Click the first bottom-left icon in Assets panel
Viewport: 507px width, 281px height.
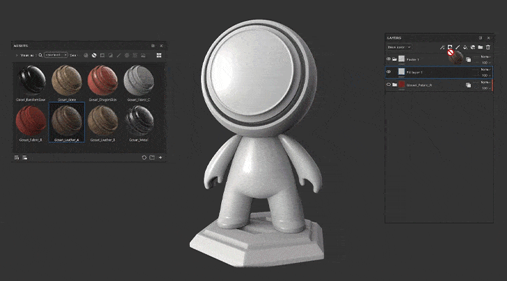(x=17, y=157)
